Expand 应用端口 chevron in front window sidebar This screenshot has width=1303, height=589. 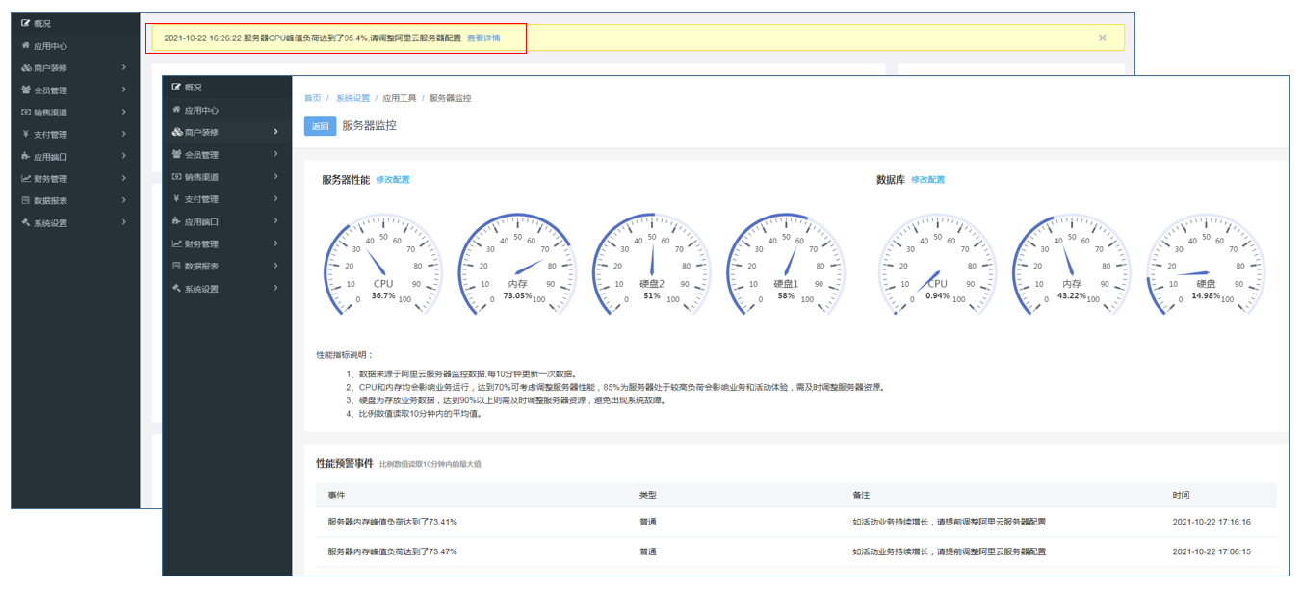(x=276, y=221)
